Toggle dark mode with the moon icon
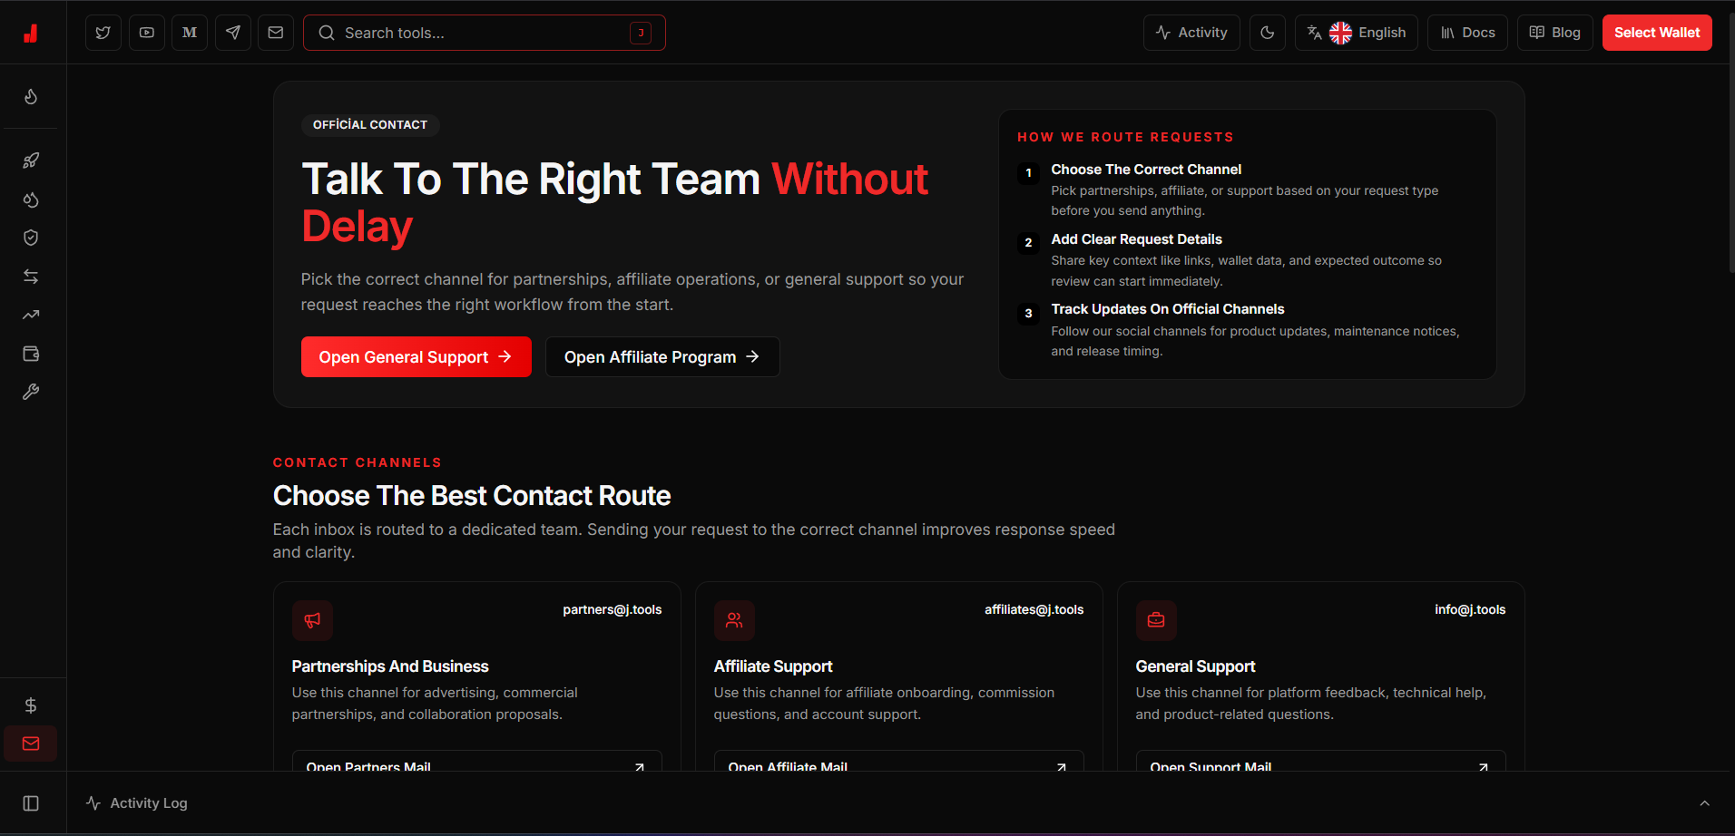1735x836 pixels. 1268,33
